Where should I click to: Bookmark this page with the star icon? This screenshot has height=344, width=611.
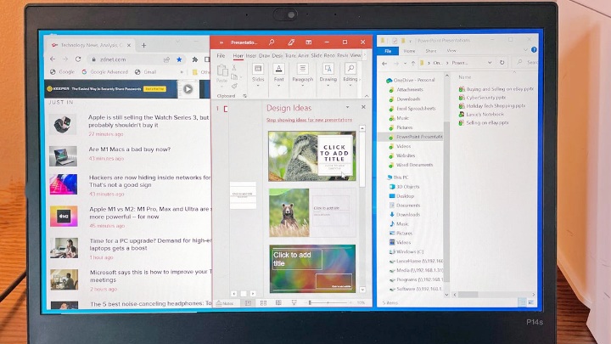pyautogui.click(x=179, y=59)
